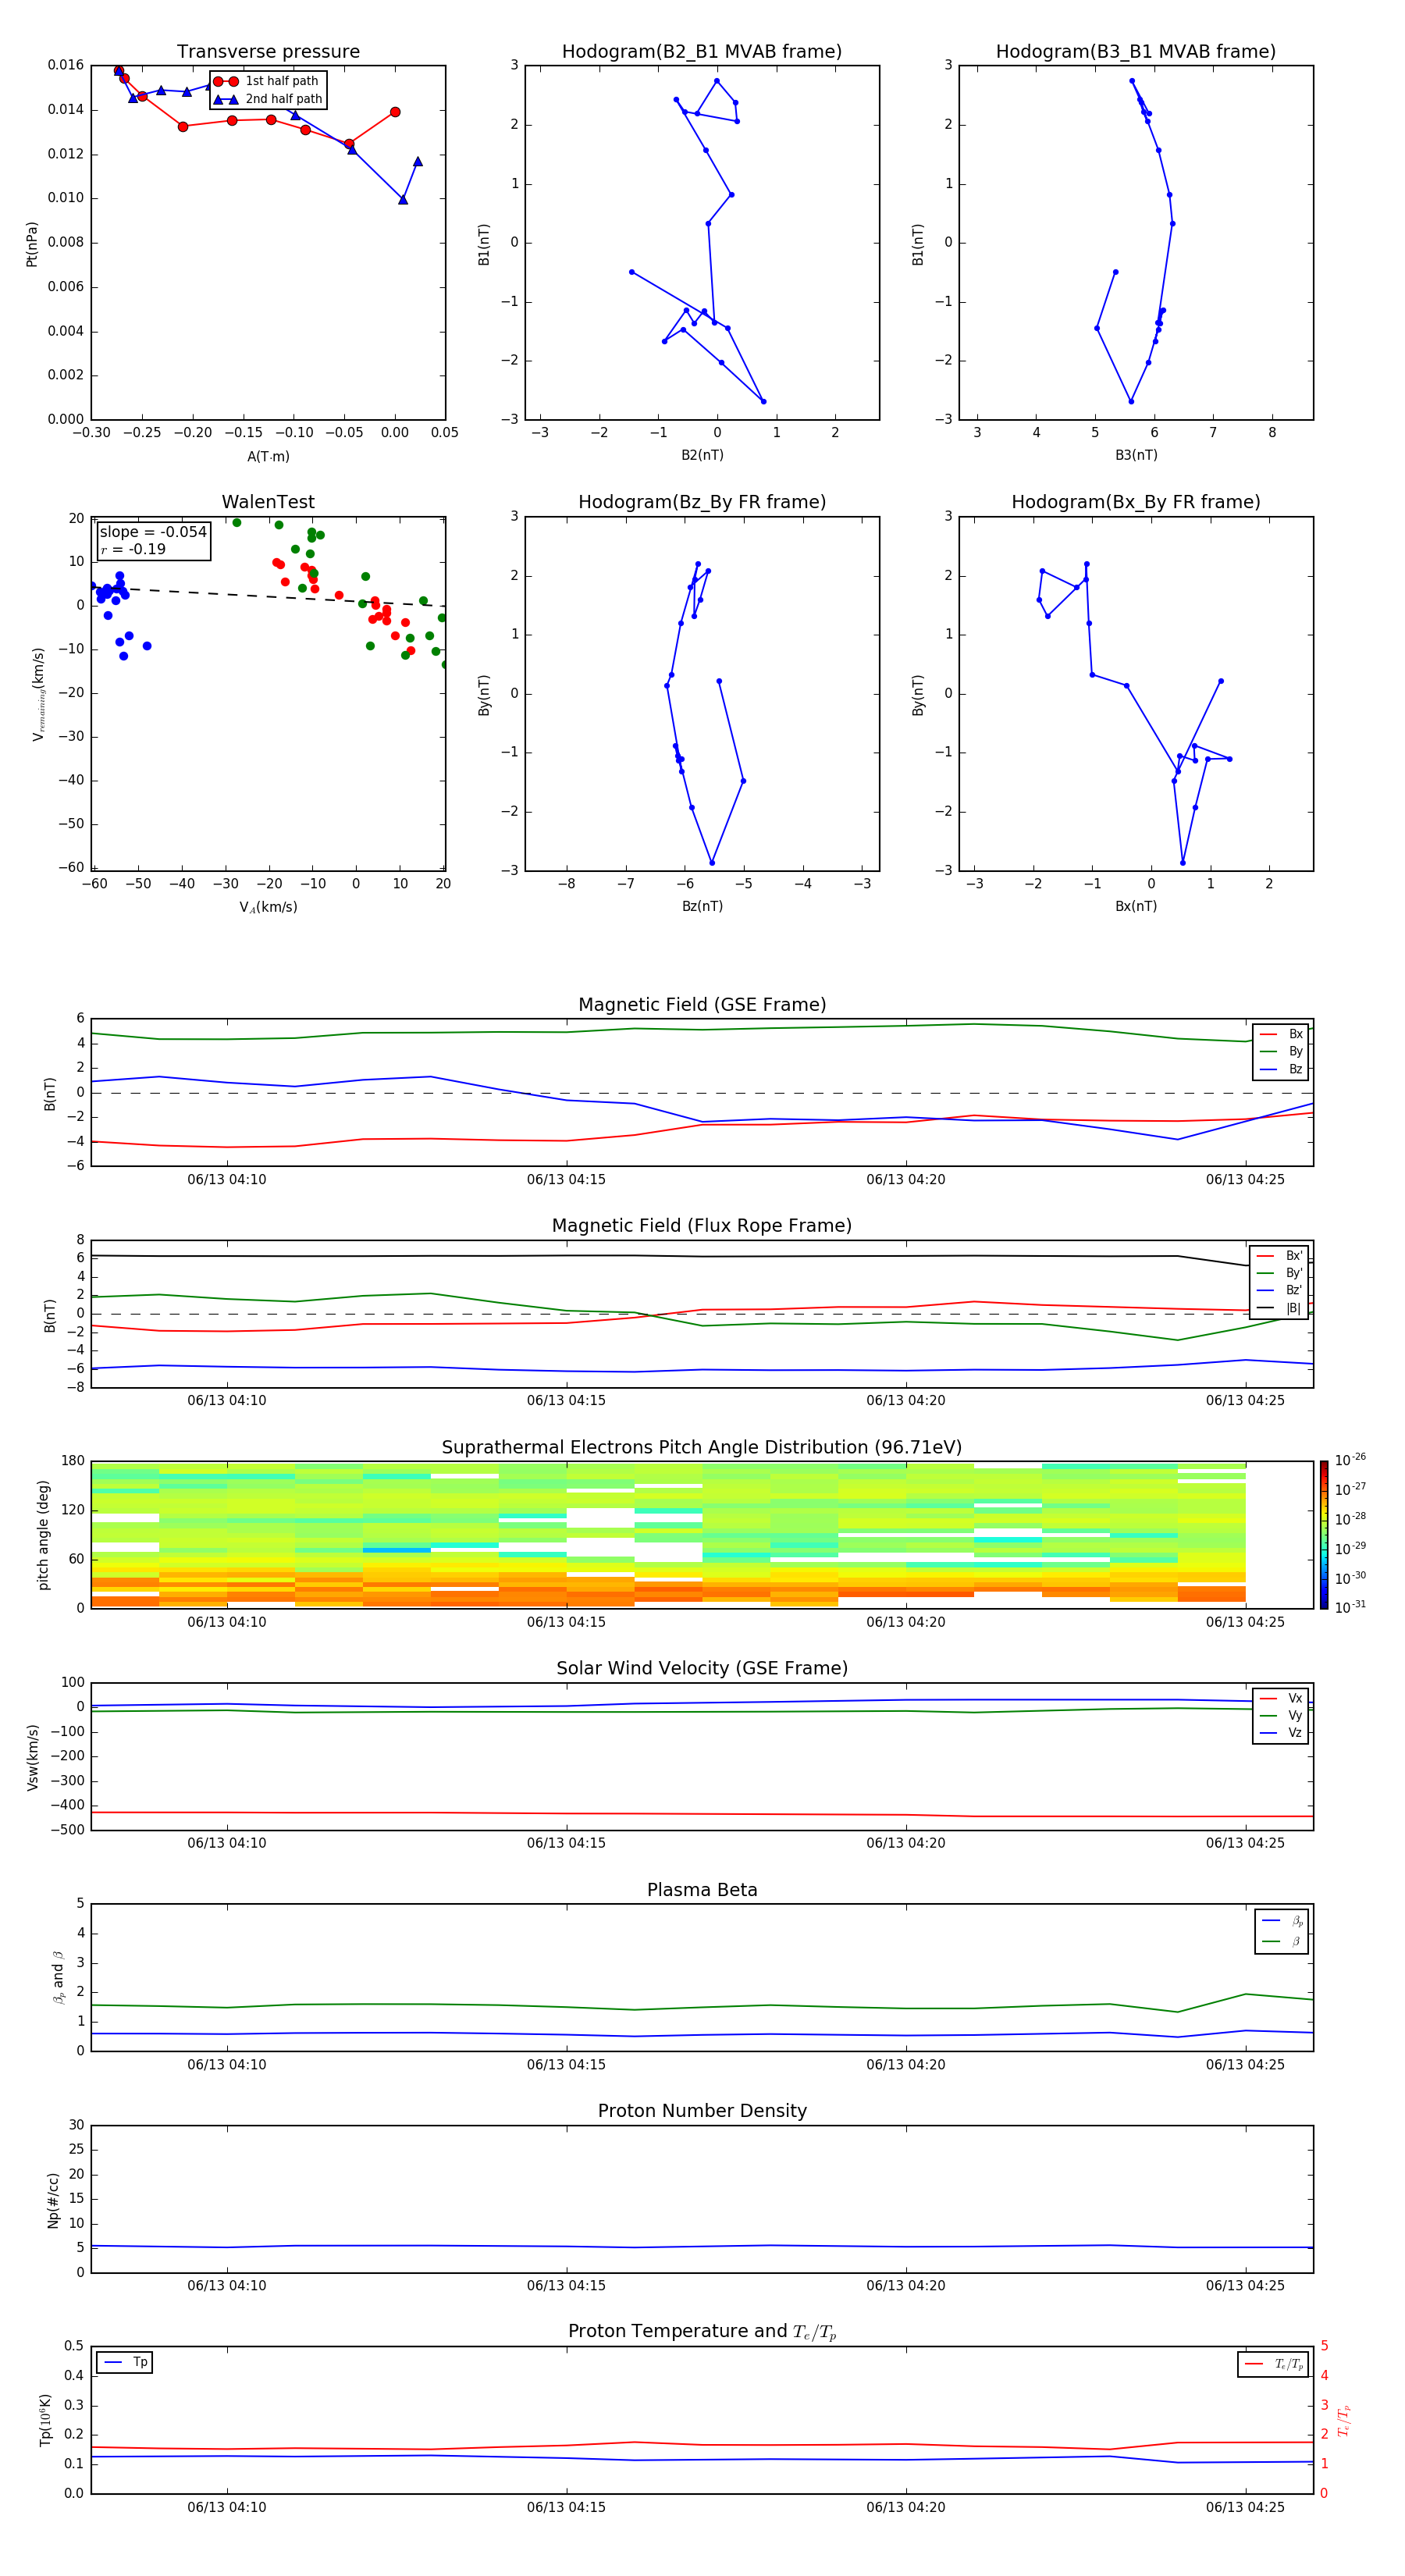
Task: Click the Hodogram(Bz_By FR frame) title
Action: click(x=702, y=502)
